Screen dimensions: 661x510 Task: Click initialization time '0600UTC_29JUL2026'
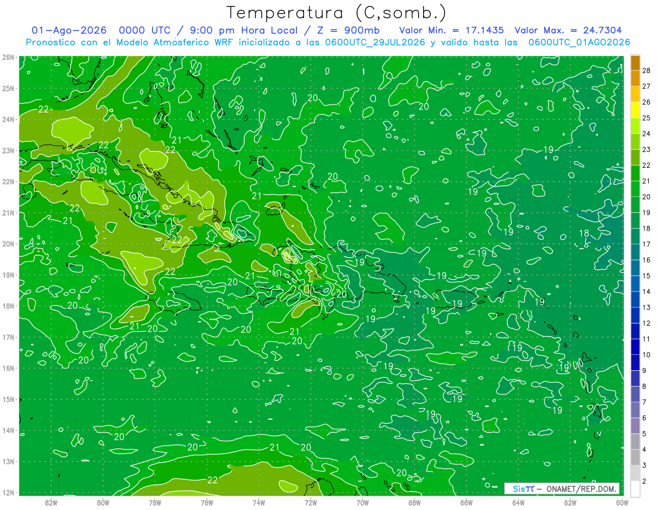pos(375,42)
